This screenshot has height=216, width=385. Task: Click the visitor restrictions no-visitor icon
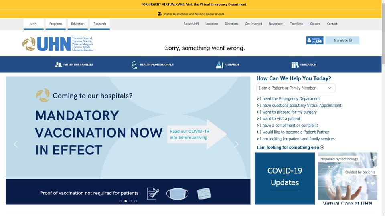[160, 14]
